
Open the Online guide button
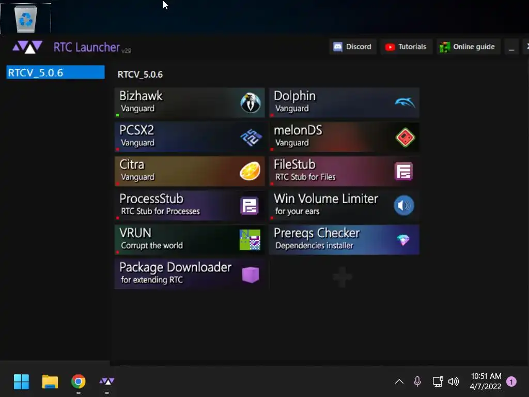point(468,47)
